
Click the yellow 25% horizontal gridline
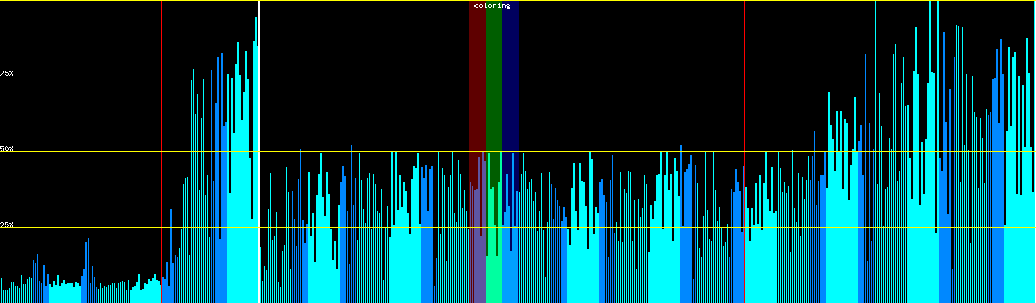click(x=607, y=228)
